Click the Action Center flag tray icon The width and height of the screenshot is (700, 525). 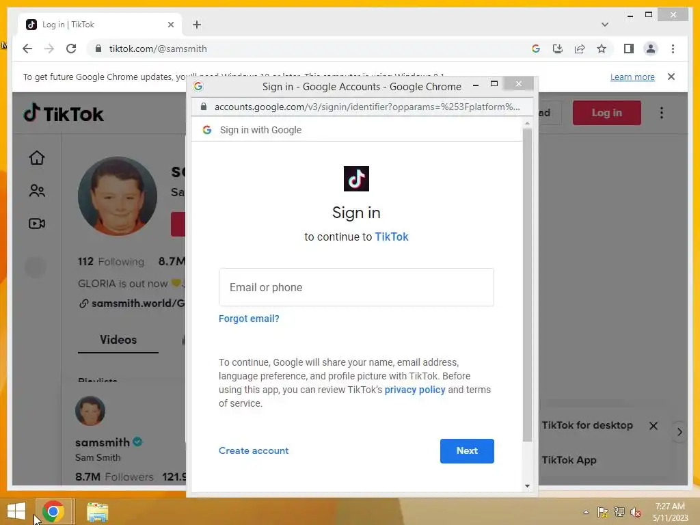602,512
